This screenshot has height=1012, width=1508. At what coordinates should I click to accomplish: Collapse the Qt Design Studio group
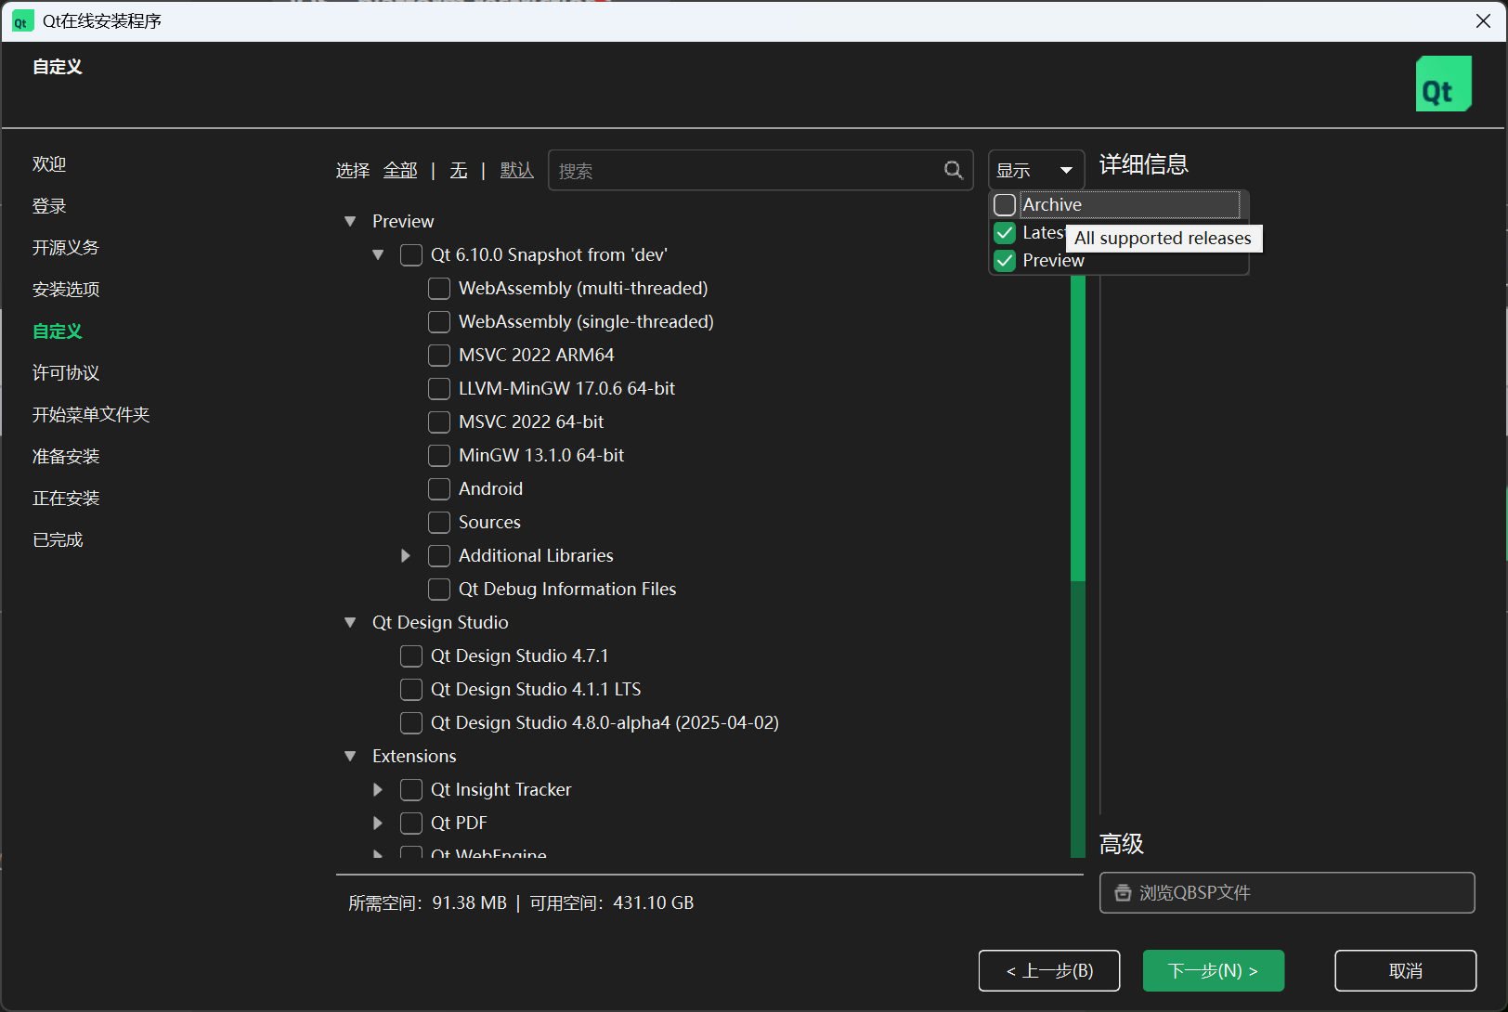click(x=350, y=622)
